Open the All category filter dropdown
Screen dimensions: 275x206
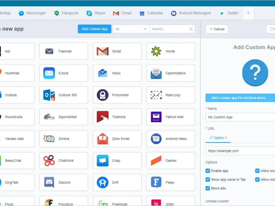[x=131, y=29]
